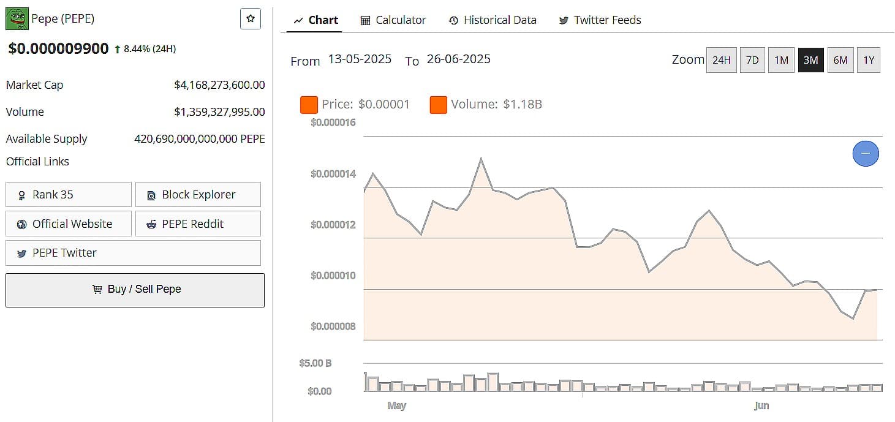Switch to the Twitter Feeds tab
The image size is (895, 422).
(x=600, y=20)
